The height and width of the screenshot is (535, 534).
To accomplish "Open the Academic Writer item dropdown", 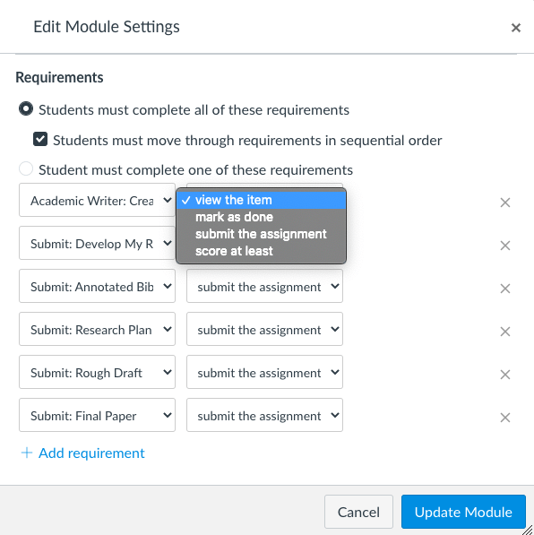I will (x=98, y=200).
